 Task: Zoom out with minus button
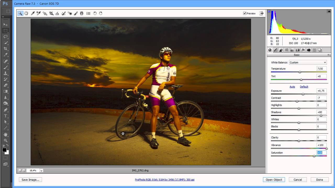(20, 171)
